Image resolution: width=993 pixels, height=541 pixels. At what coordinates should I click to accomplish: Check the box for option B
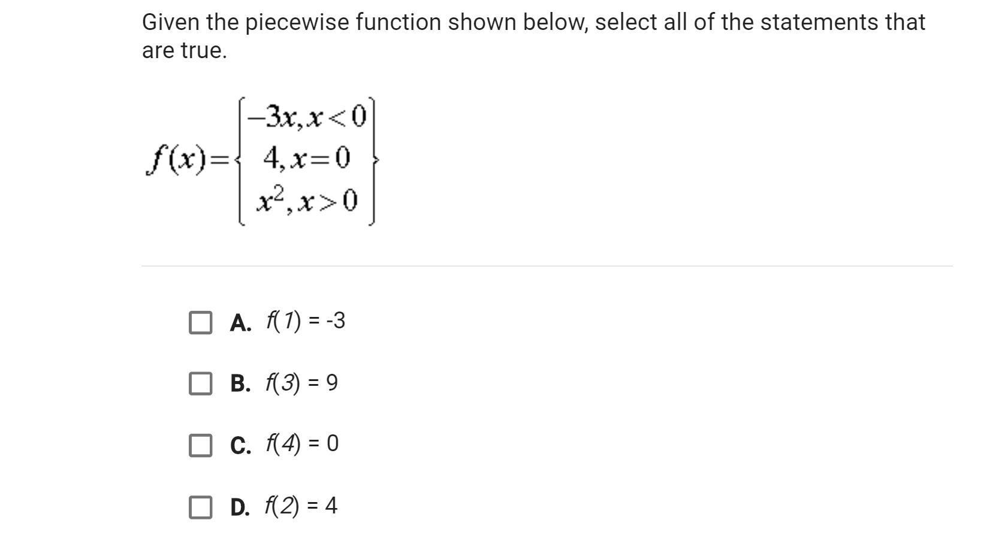tap(200, 383)
